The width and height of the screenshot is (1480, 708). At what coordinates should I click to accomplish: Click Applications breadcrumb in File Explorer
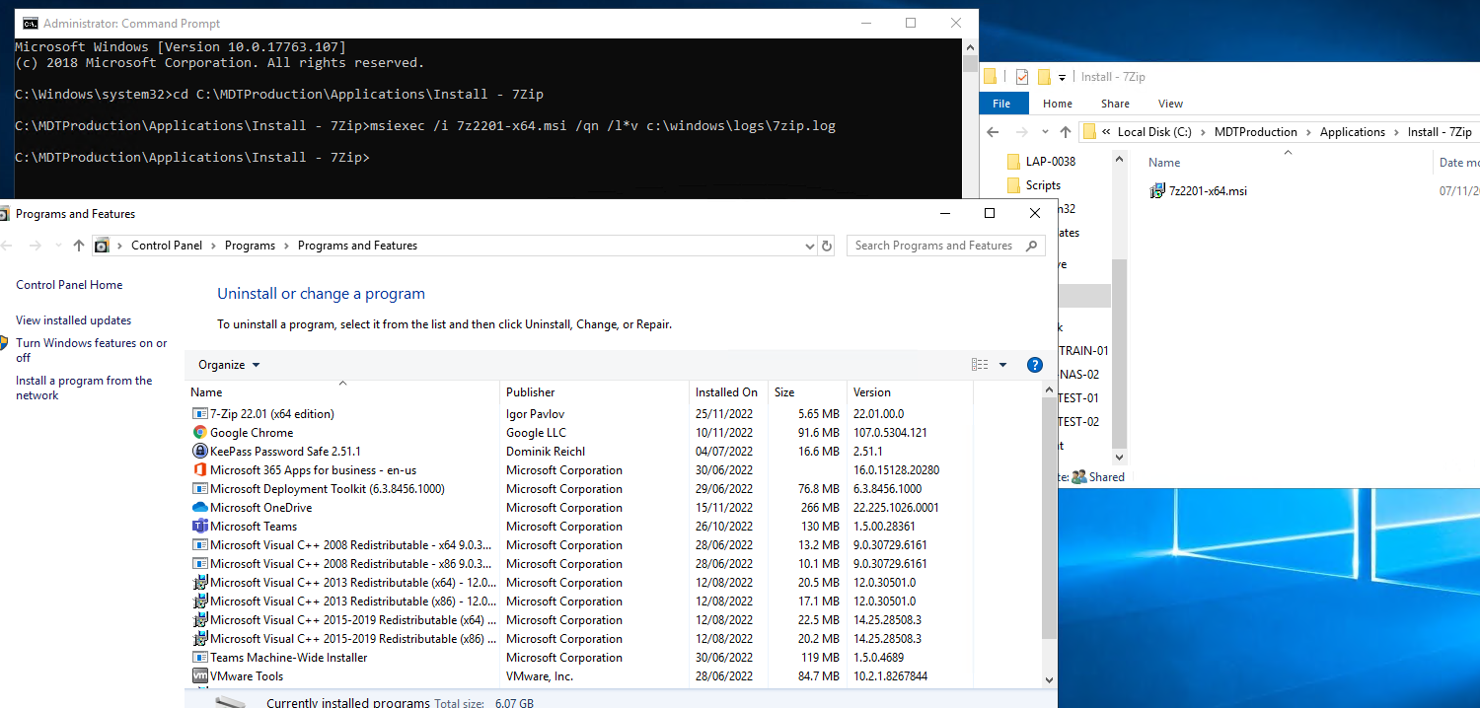pos(1352,132)
